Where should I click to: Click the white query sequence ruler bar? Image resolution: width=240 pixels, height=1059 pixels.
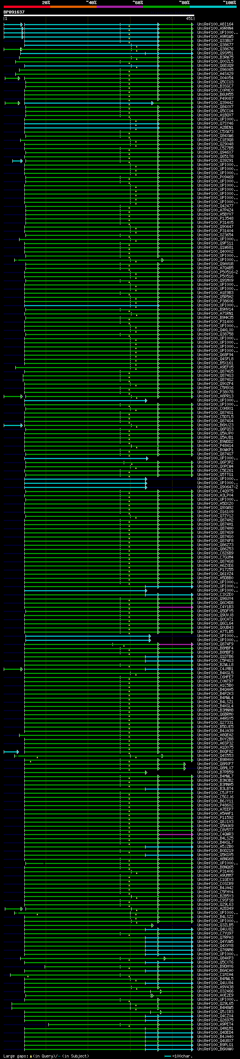pyautogui.click(x=99, y=16)
